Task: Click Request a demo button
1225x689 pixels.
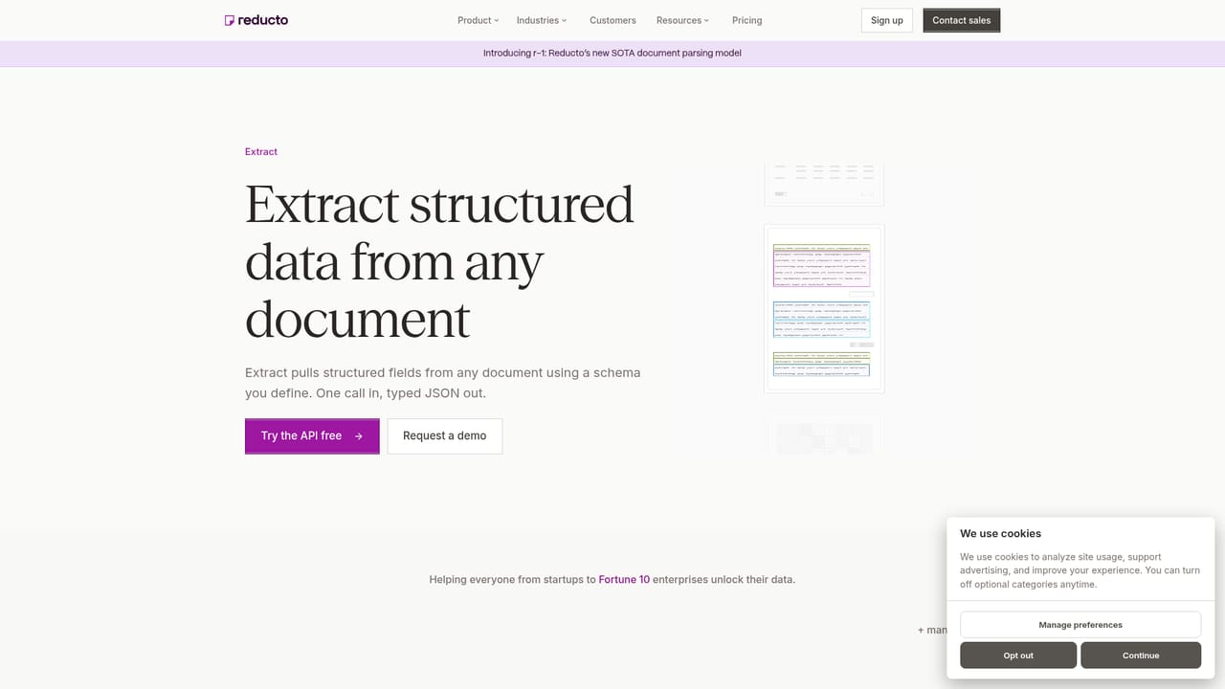Action: pyautogui.click(x=445, y=436)
